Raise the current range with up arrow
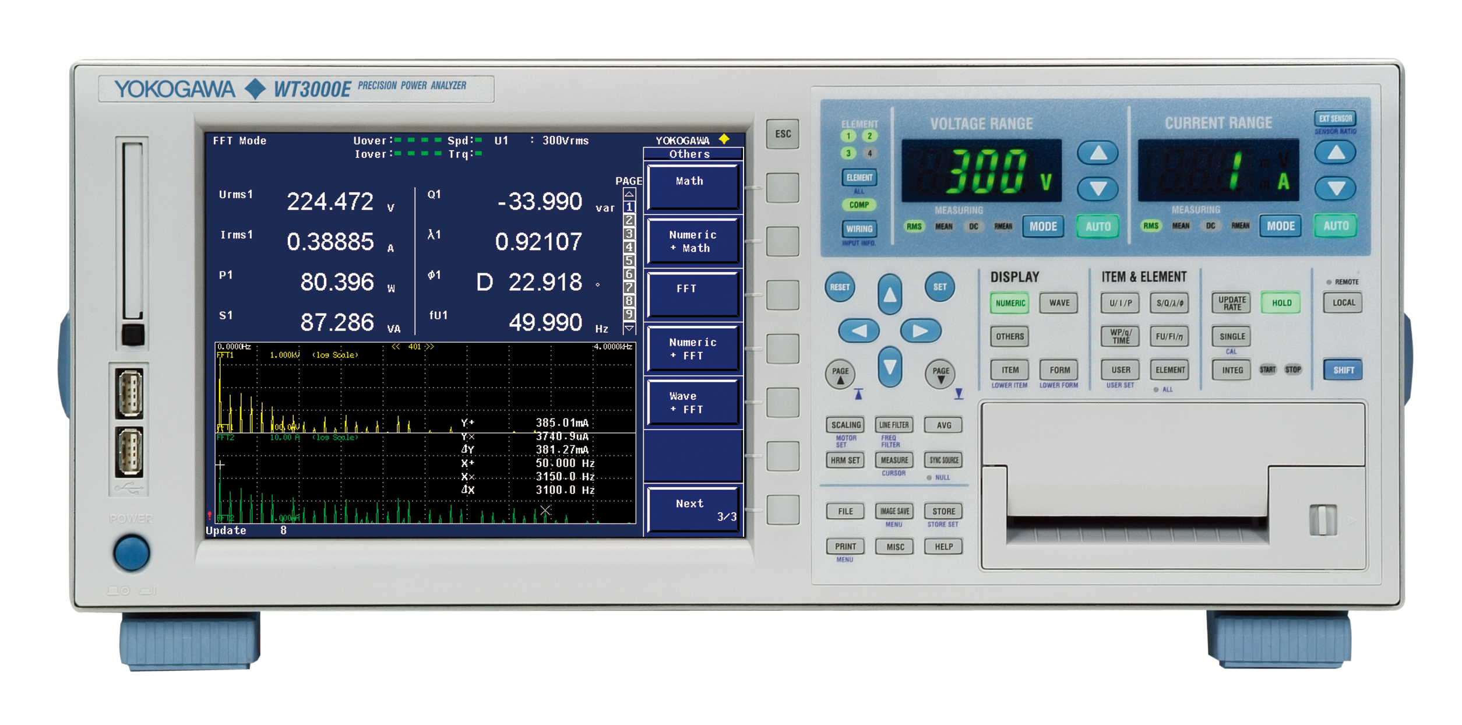 (1335, 153)
